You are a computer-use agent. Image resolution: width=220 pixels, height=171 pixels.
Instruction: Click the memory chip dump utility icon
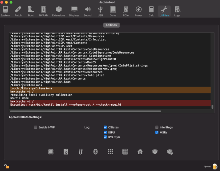[125, 152]
